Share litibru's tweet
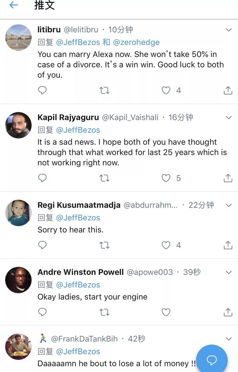Viewport: 238px width, 372px height. pos(228,90)
